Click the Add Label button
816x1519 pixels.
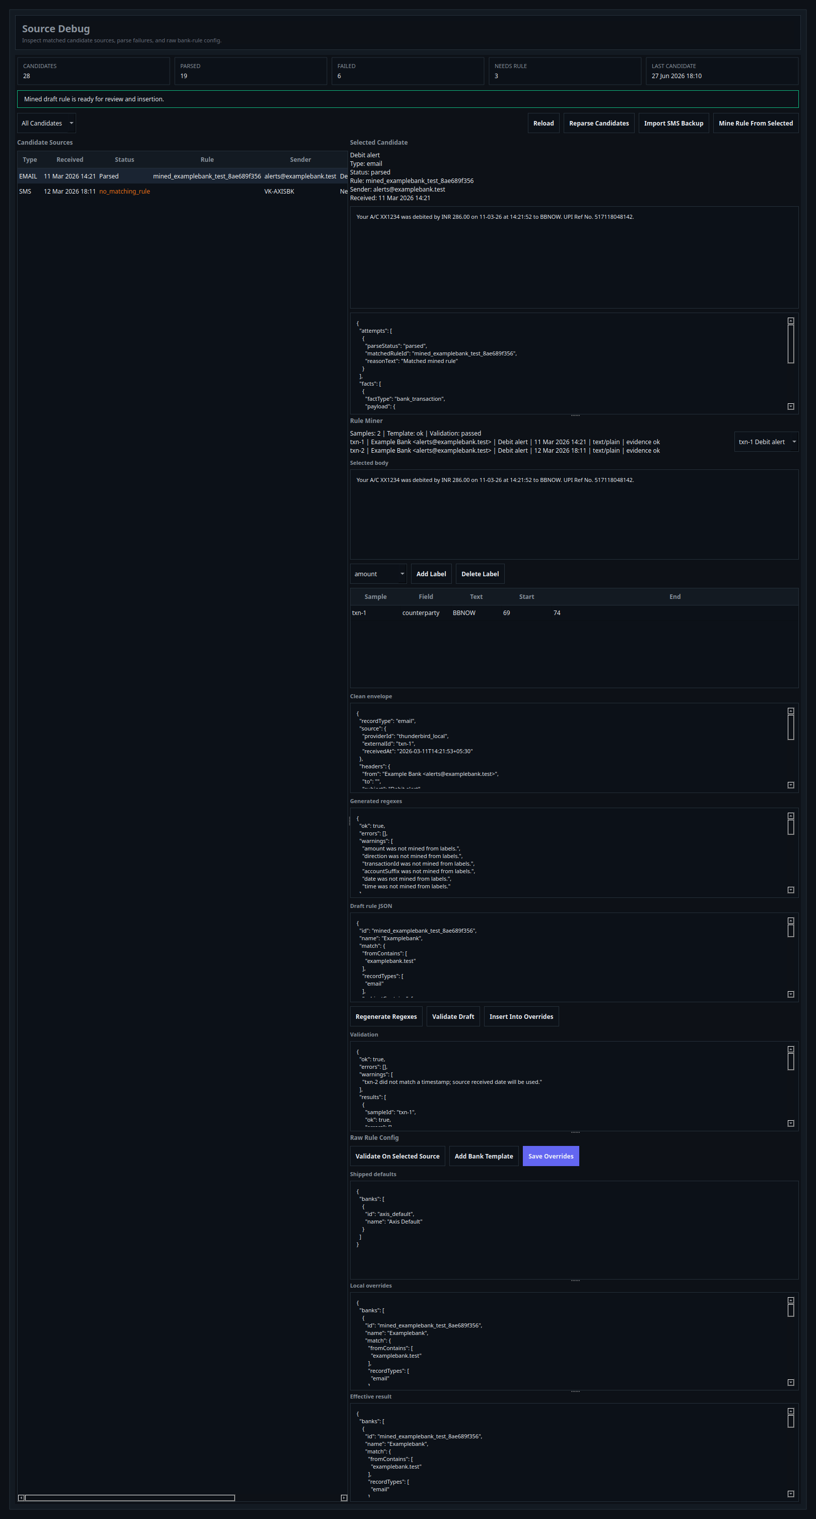click(431, 574)
